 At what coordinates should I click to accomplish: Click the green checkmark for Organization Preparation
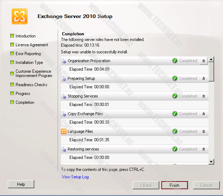175,61
